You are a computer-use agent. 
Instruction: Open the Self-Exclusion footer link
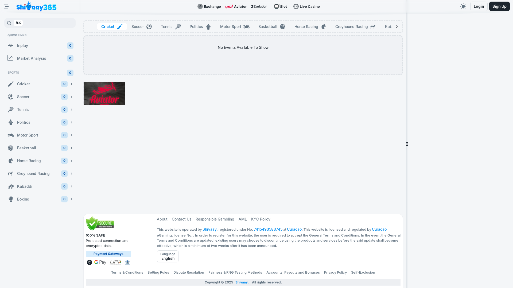[363, 272]
